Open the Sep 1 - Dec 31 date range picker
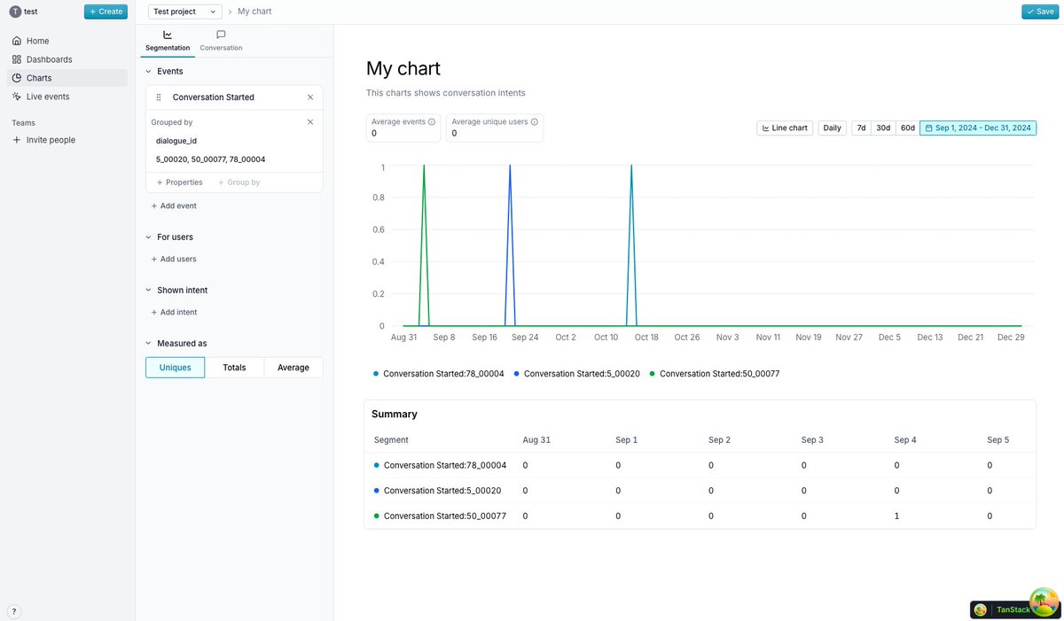Screen dimensions: 1064x621 pos(978,128)
